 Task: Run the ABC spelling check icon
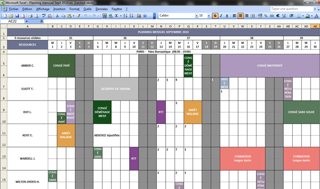(x=44, y=16)
